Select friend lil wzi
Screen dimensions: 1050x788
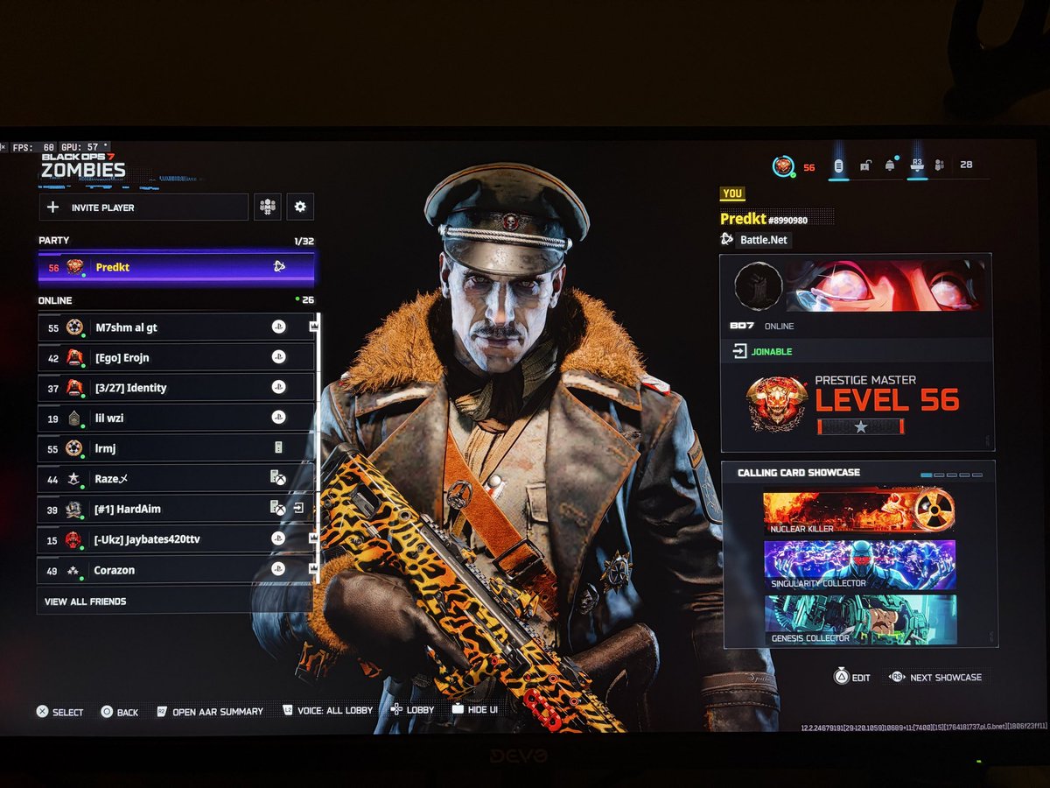click(x=176, y=418)
